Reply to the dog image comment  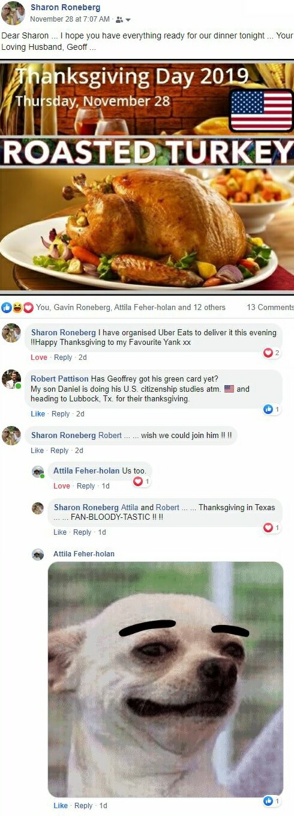[x=83, y=806]
